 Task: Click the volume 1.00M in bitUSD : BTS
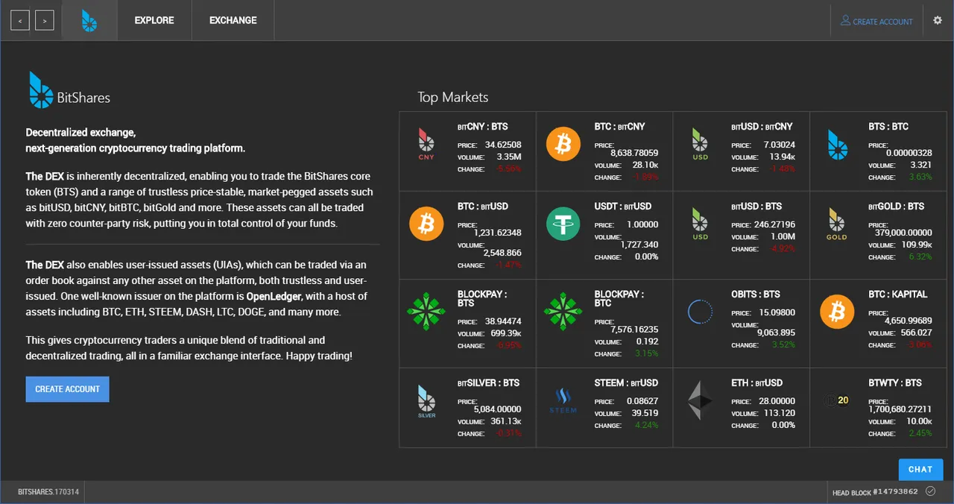pyautogui.click(x=782, y=236)
